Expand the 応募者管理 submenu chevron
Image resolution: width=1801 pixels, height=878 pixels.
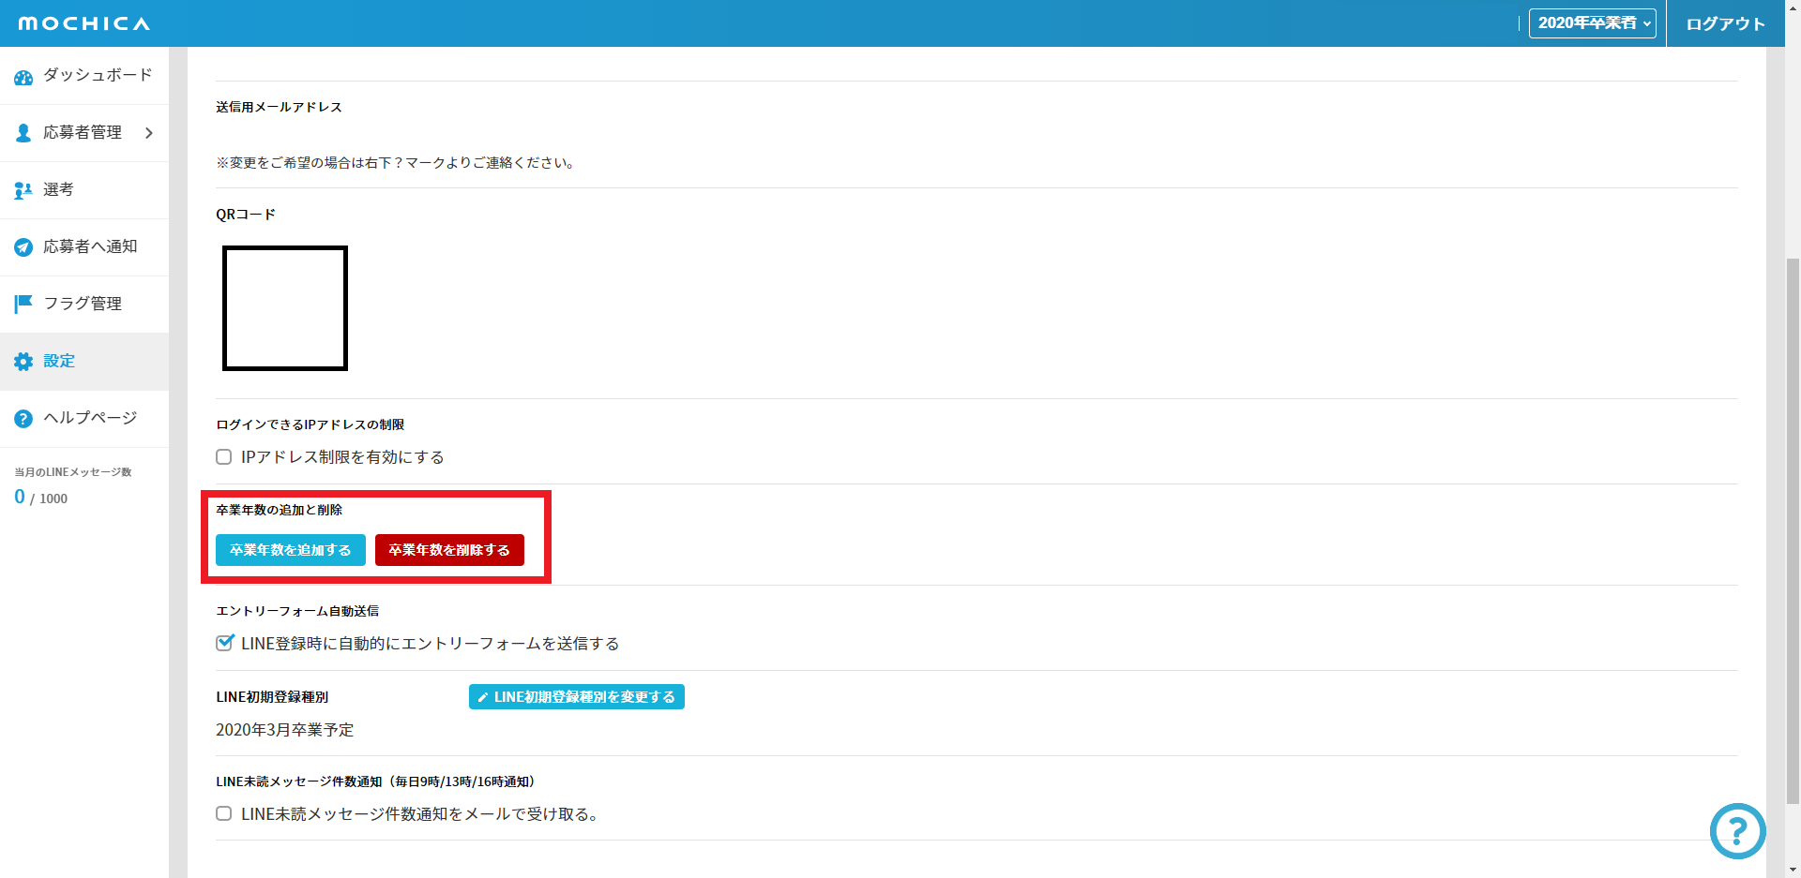tap(149, 133)
